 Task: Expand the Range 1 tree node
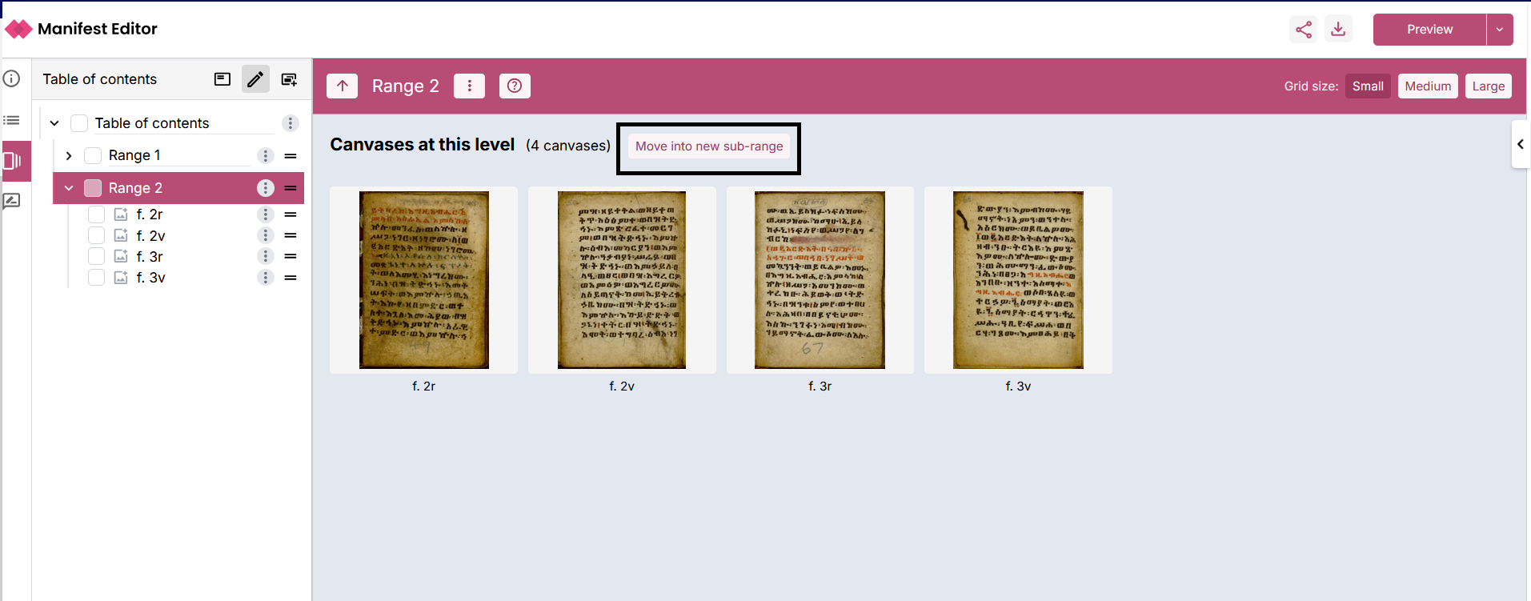pos(69,155)
